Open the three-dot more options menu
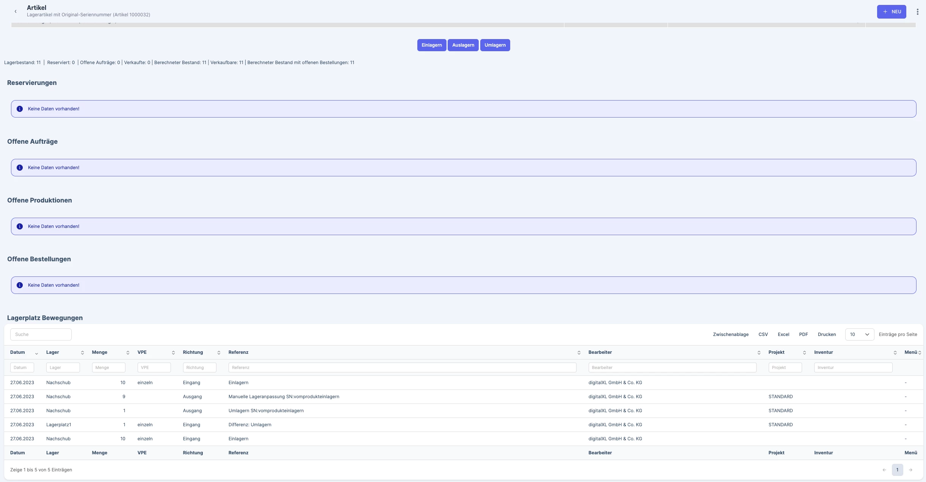This screenshot has width=926, height=482. pos(917,12)
